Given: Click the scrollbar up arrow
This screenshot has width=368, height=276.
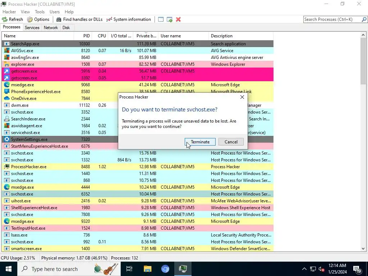Looking at the screenshot, I should tap(363, 35).
